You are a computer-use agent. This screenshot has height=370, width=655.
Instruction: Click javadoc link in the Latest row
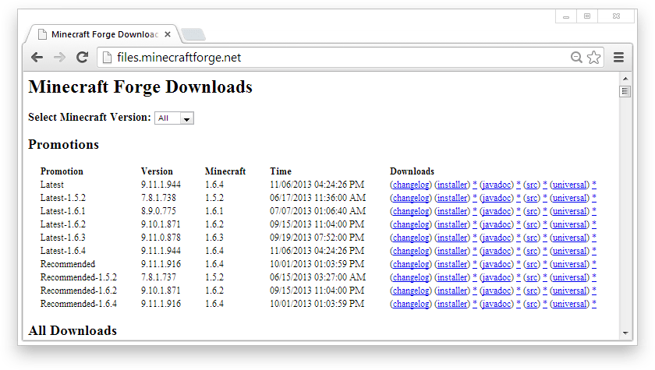(497, 185)
